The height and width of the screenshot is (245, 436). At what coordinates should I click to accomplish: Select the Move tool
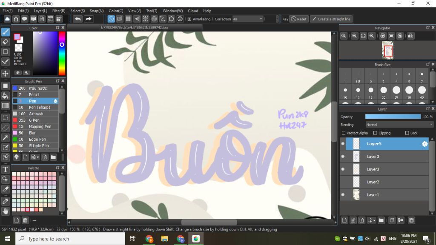(x=5, y=74)
